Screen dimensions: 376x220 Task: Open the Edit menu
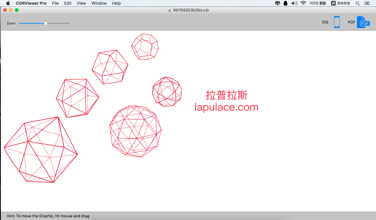(x=68, y=3)
